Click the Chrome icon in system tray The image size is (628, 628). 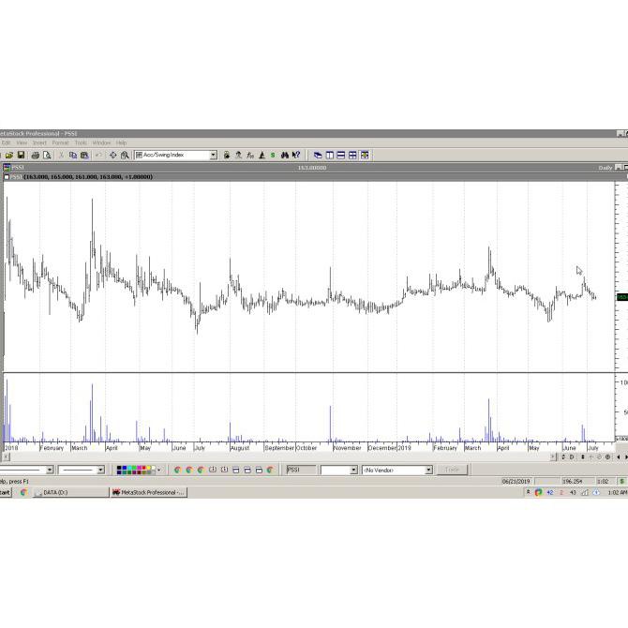tap(538, 492)
